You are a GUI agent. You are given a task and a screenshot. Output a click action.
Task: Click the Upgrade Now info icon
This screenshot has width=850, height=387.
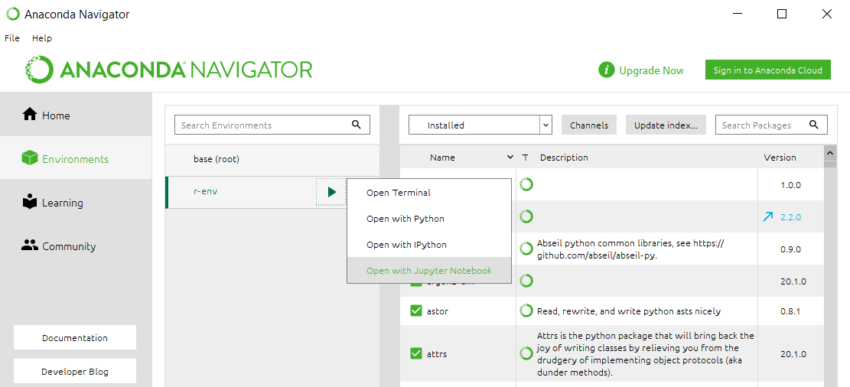click(607, 70)
